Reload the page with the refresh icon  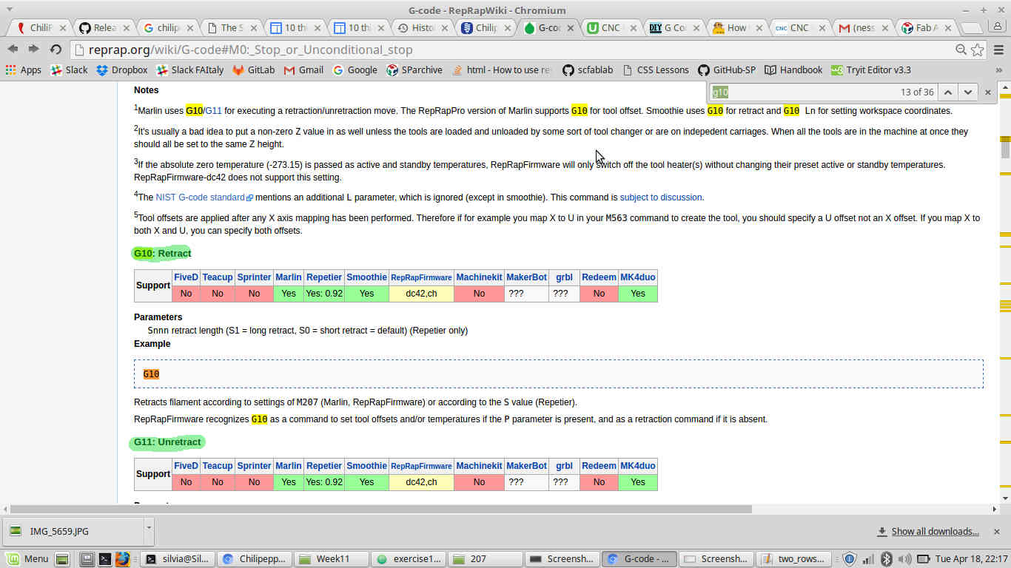(56, 49)
